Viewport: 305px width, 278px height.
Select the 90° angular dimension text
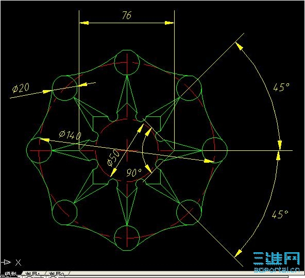(x=134, y=172)
